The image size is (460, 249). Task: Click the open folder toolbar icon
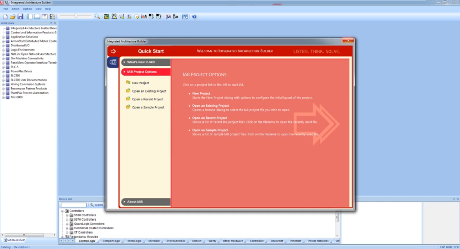pos(12,17)
